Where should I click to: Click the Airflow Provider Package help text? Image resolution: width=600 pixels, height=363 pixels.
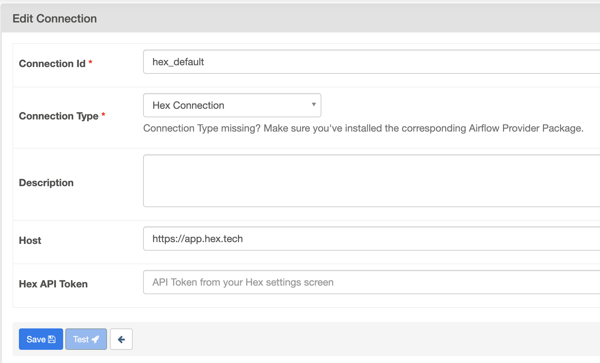point(363,128)
